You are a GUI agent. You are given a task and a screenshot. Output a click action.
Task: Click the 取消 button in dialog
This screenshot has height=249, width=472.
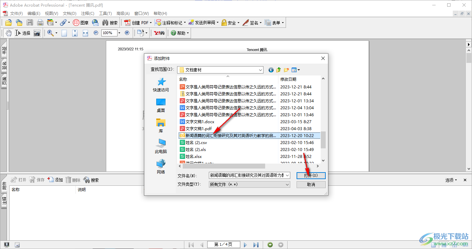coord(311,184)
